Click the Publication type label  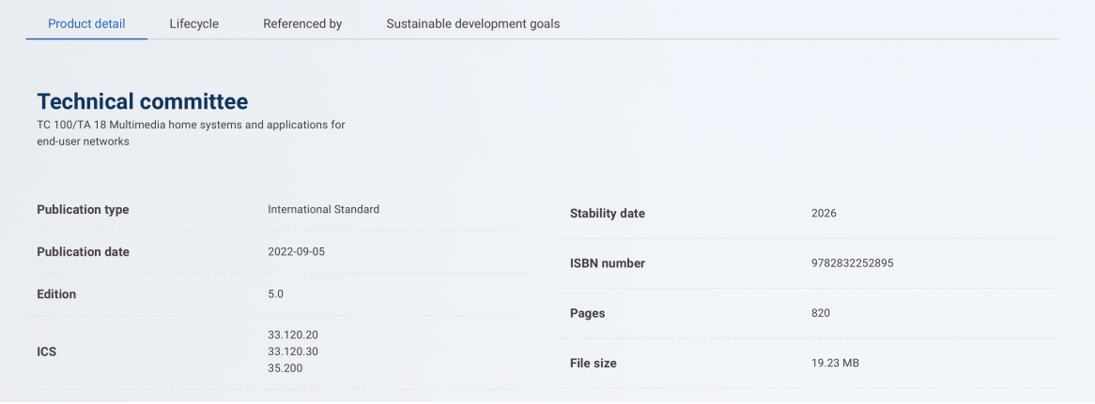[x=83, y=210]
